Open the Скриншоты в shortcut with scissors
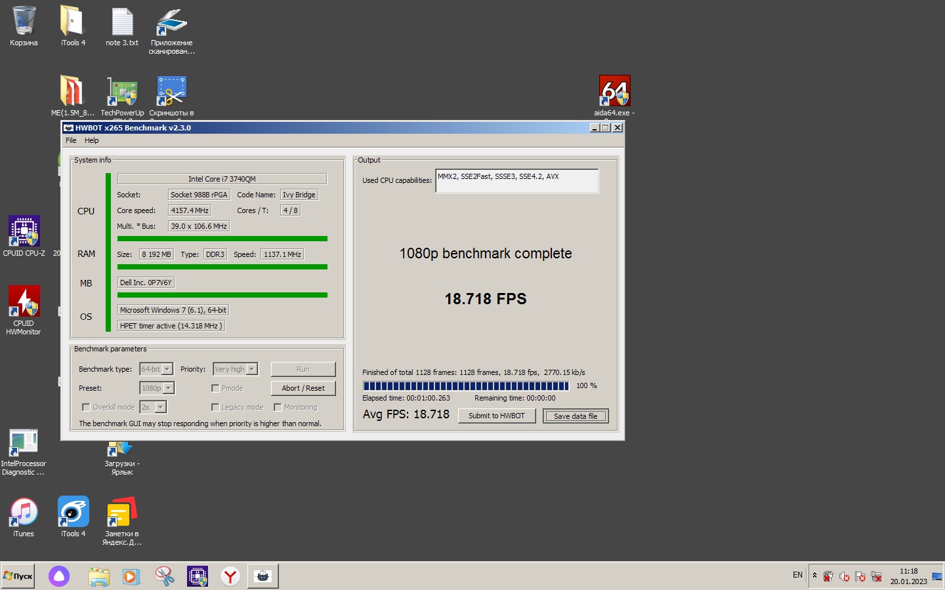The height and width of the screenshot is (590, 945). (x=171, y=96)
